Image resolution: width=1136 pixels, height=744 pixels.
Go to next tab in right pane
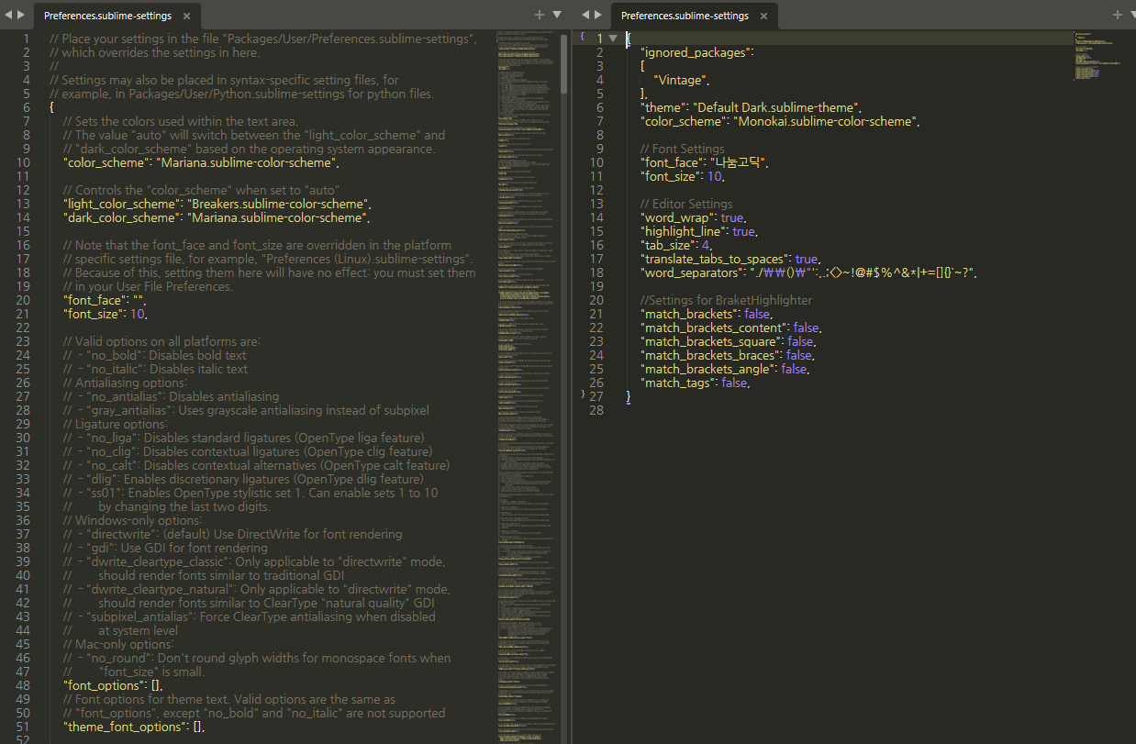(598, 15)
